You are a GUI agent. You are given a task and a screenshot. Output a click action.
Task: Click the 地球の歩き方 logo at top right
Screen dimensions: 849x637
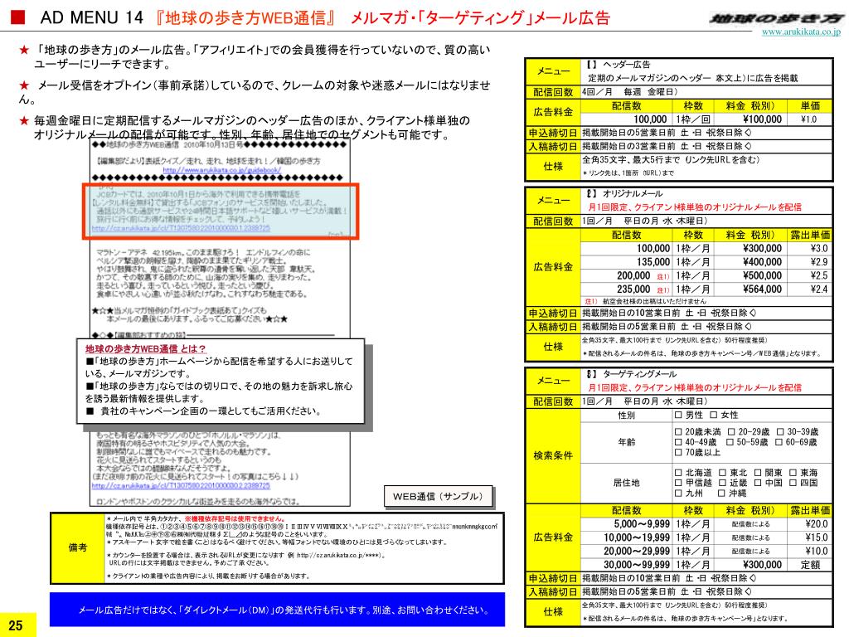click(778, 19)
